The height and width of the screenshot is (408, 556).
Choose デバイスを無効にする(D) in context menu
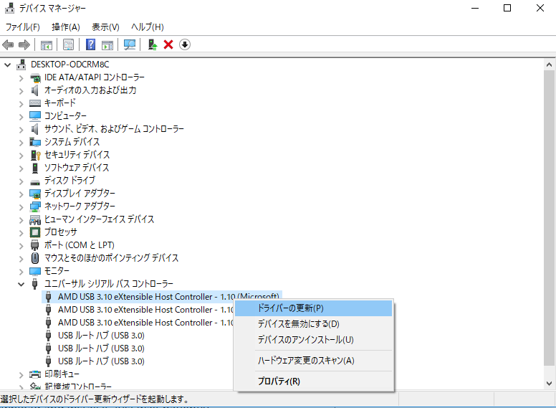click(x=313, y=324)
